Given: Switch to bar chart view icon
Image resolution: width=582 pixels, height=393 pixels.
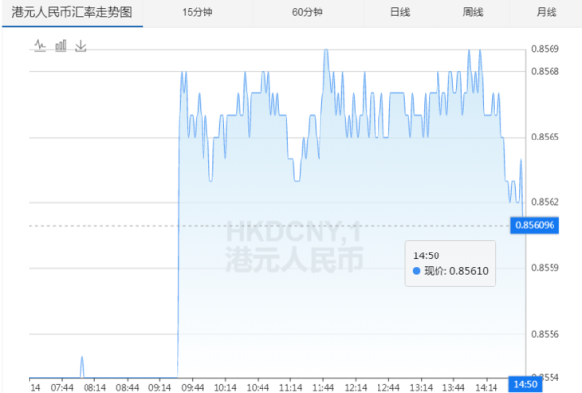Looking at the screenshot, I should pyautogui.click(x=61, y=46).
